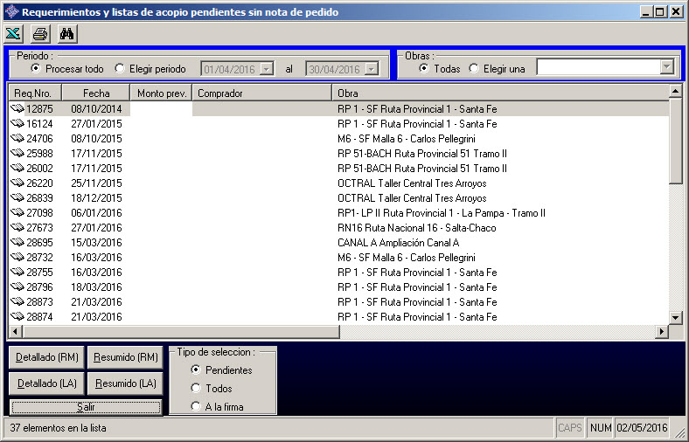Click the application icon in title bar
The height and width of the screenshot is (442, 689).
(11, 12)
